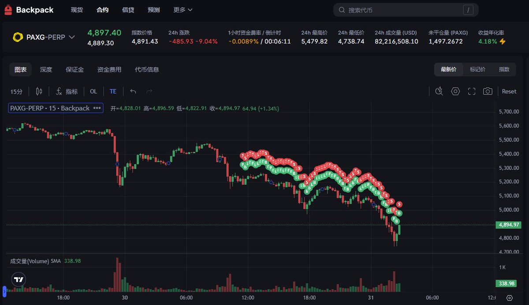Screen dimensions: 529x305
Task: Open the 现货 navigation item
Action: point(77,10)
